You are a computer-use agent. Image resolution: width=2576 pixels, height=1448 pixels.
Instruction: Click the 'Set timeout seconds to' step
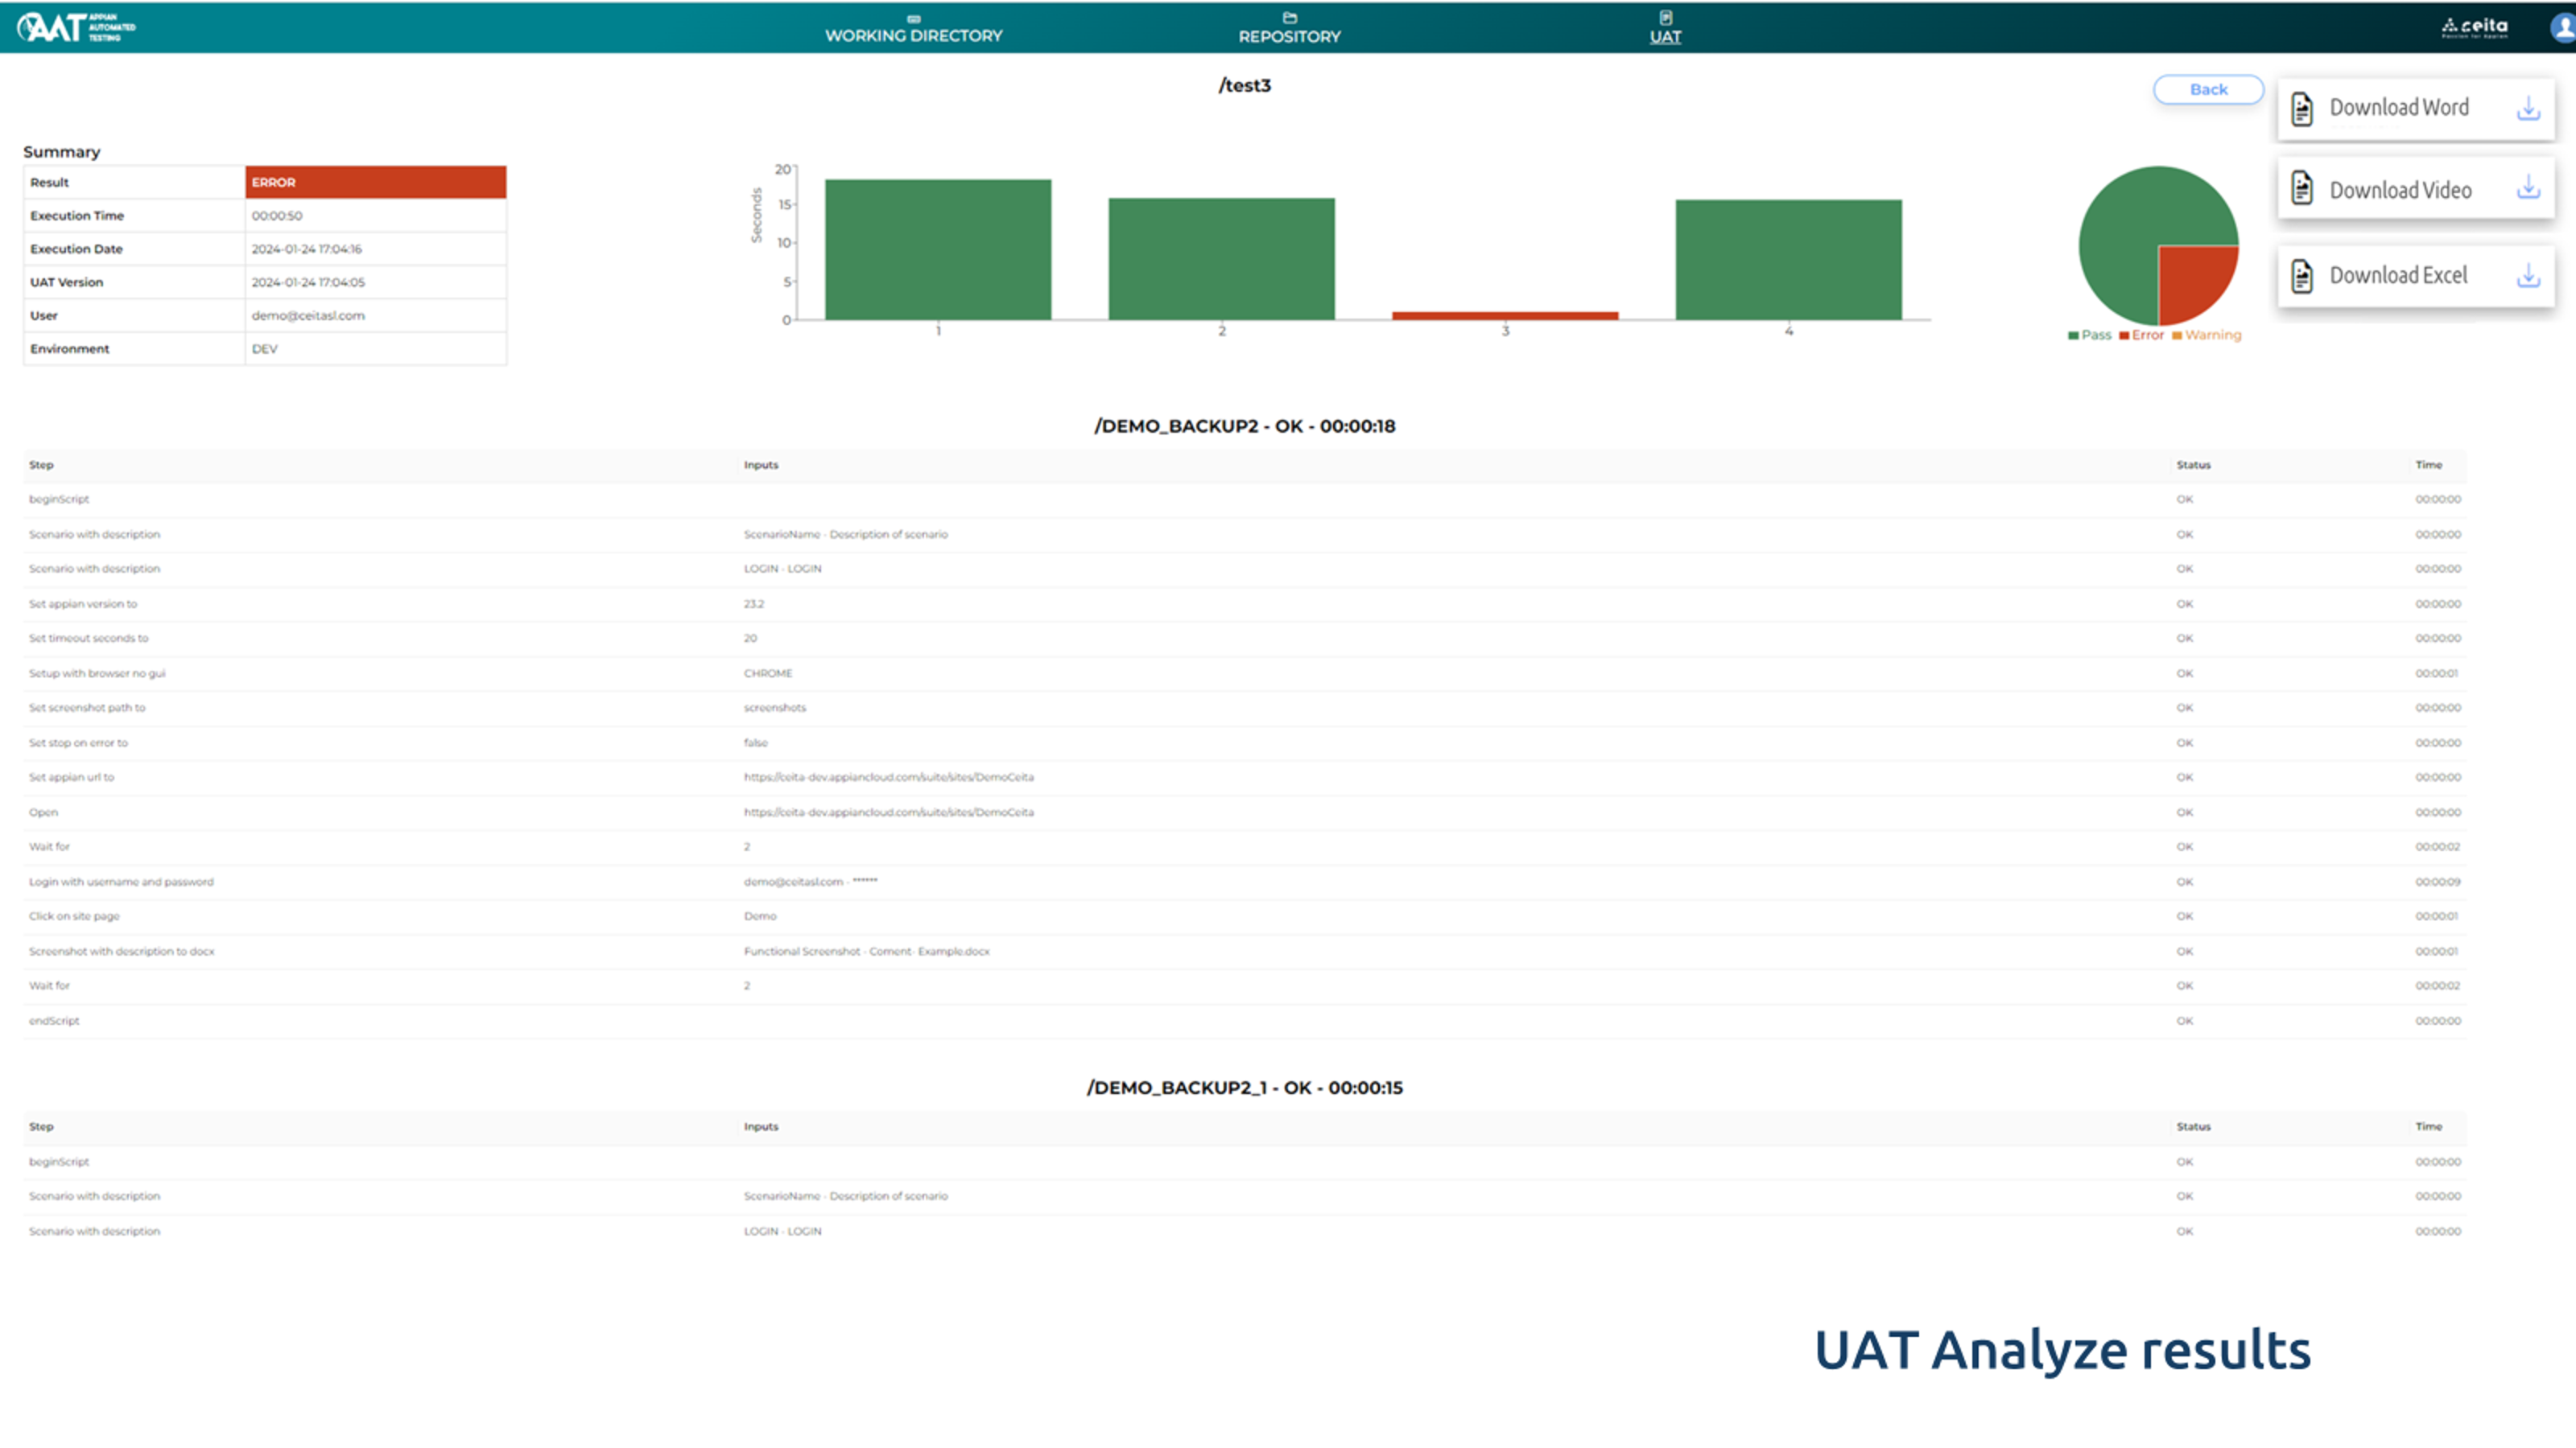(88, 638)
